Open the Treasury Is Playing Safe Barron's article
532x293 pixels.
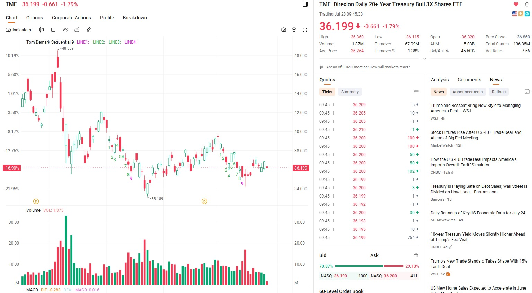click(x=479, y=189)
